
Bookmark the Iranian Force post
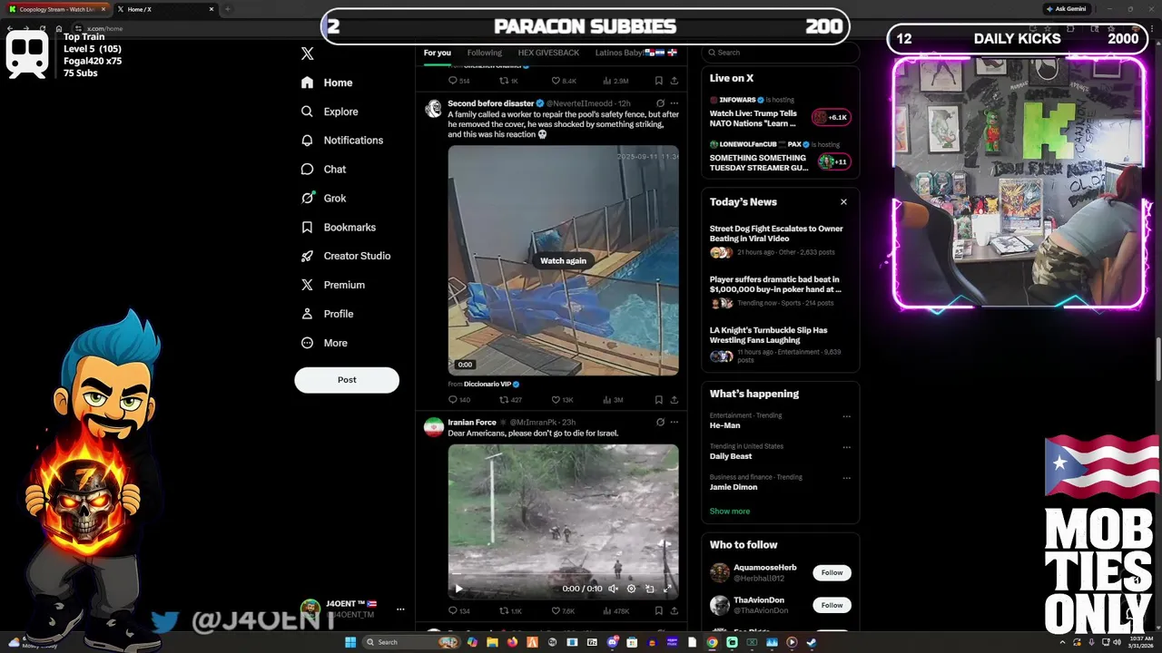pos(659,611)
